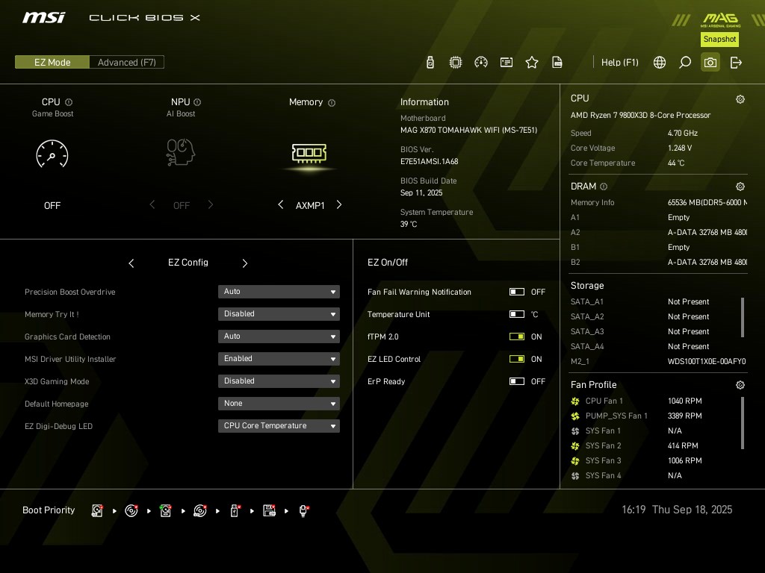This screenshot has width=765, height=573.
Task: Open CPU panel settings gear
Action: coord(740,99)
